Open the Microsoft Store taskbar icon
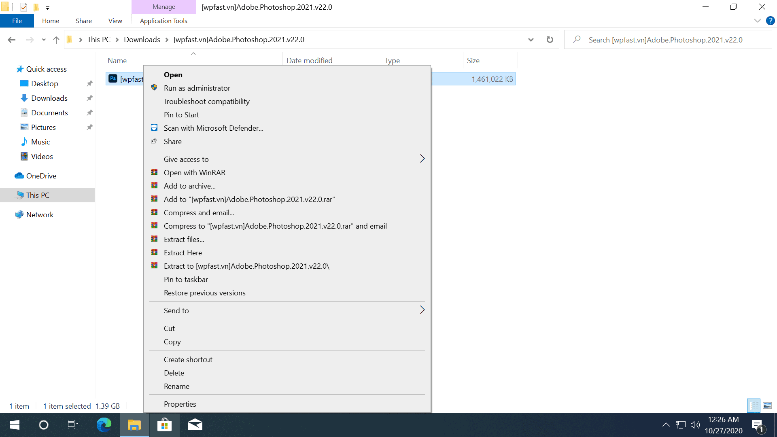 click(164, 425)
